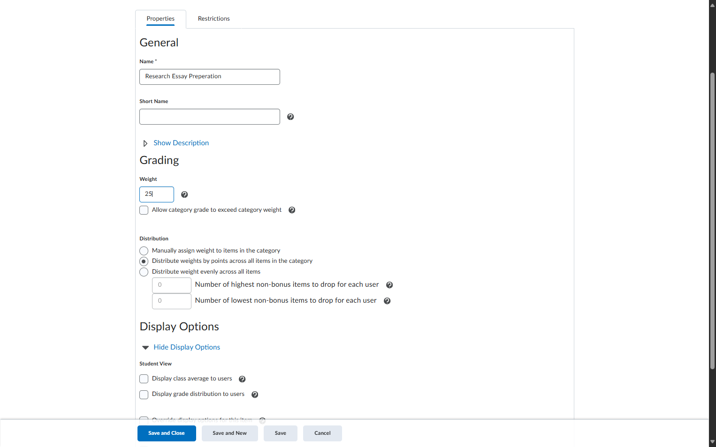Check Display class average to users
Image resolution: width=716 pixels, height=447 pixels.
pyautogui.click(x=144, y=379)
